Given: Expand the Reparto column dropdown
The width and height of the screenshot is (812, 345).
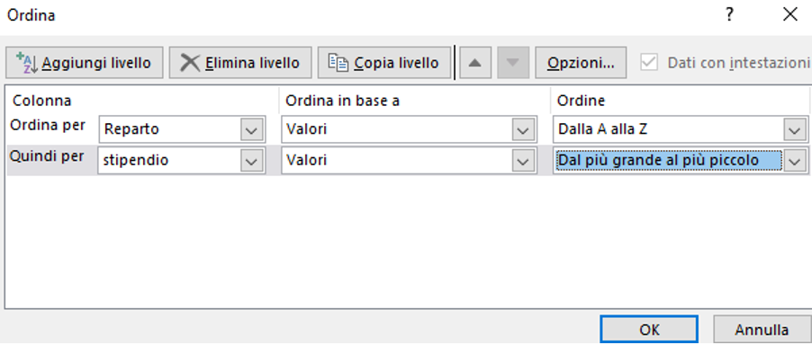Looking at the screenshot, I should click(252, 129).
